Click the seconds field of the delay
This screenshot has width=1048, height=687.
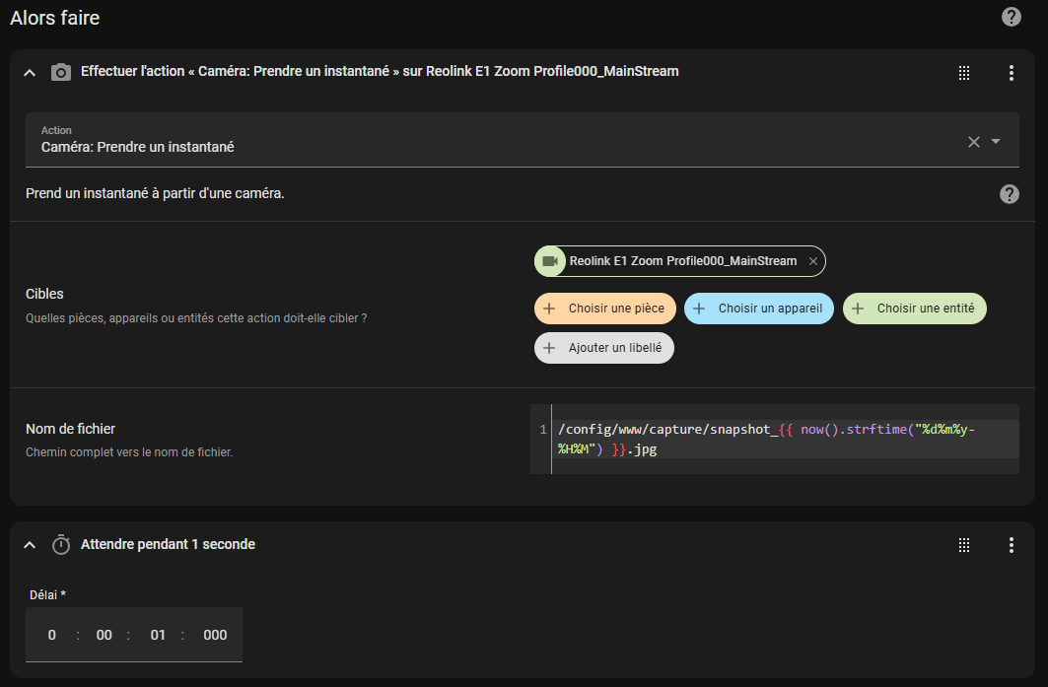158,635
